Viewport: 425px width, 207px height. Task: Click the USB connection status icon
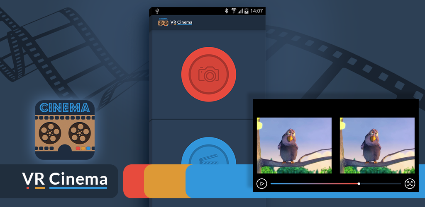[x=157, y=11]
